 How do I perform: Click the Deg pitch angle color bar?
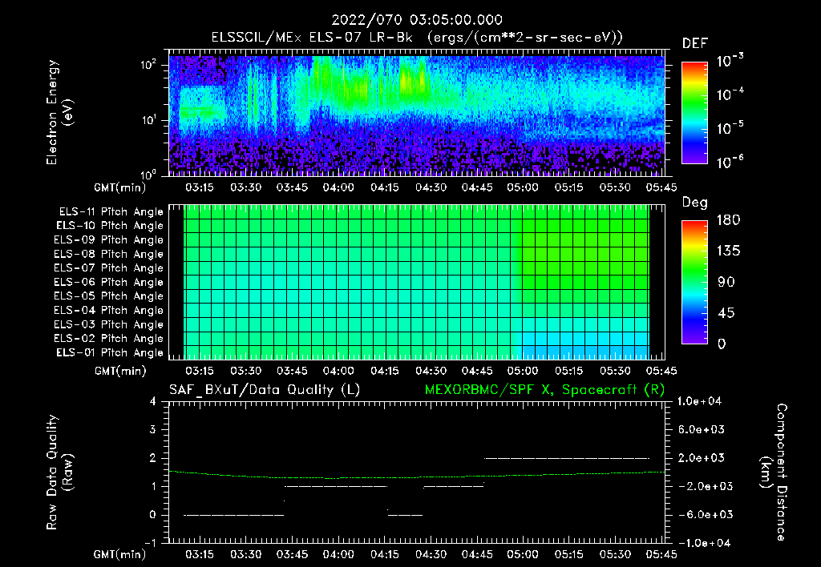tap(694, 282)
